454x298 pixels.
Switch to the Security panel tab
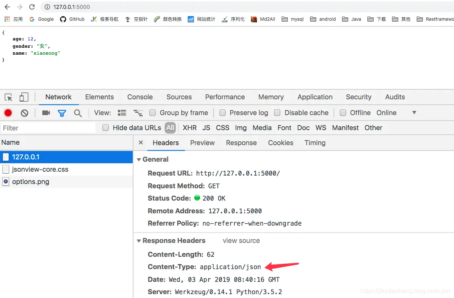coord(359,97)
